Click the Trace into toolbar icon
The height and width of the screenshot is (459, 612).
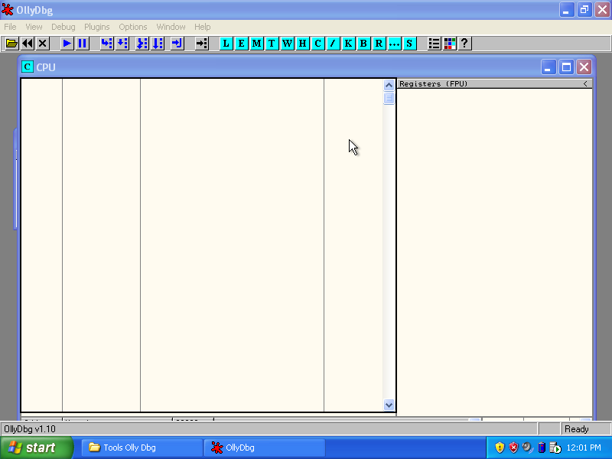point(142,44)
